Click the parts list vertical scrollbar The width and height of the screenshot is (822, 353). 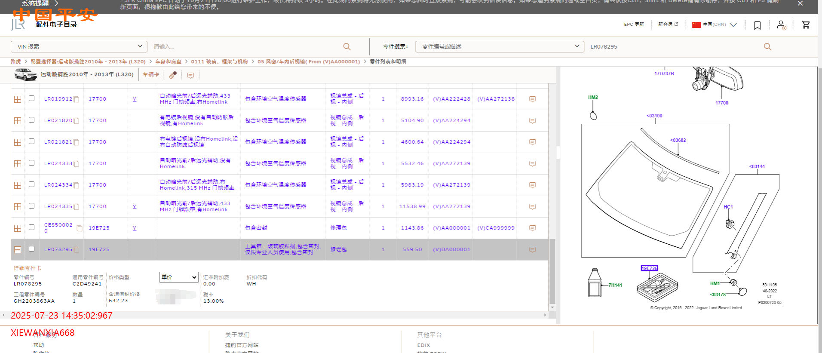click(552, 271)
